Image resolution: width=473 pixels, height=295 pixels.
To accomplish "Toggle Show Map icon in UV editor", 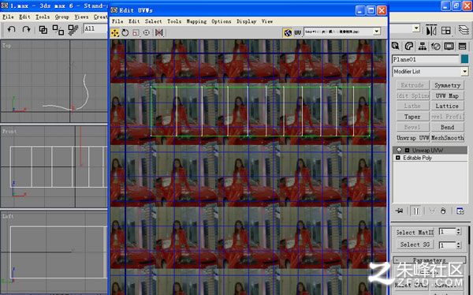I will [288, 32].
